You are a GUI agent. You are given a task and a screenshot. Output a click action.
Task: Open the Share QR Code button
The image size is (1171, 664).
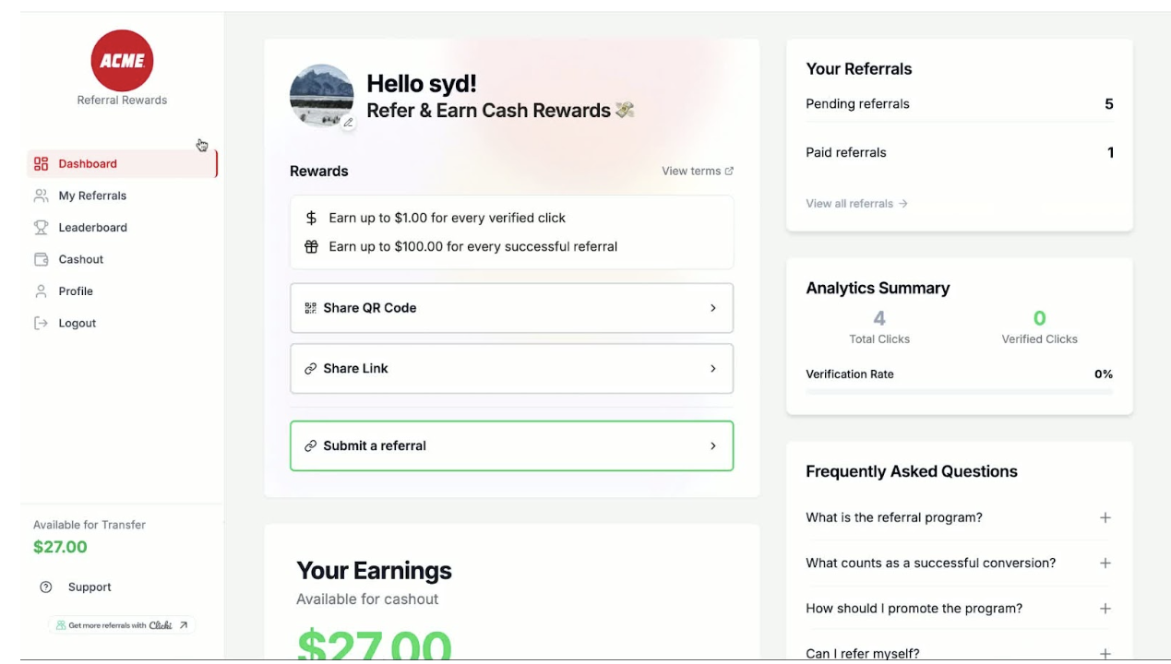click(x=511, y=308)
